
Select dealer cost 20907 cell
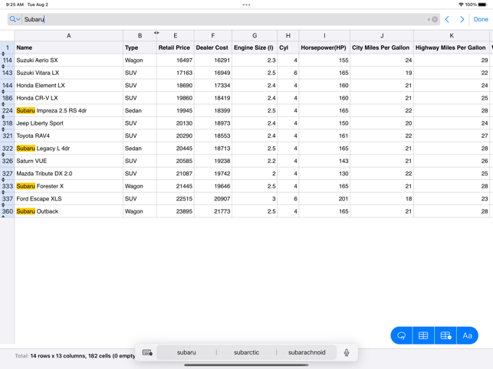[213, 199]
